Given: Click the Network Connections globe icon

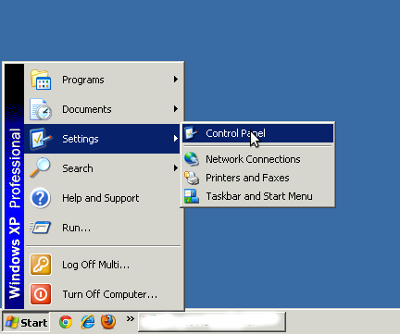Looking at the screenshot, I should tap(192, 159).
